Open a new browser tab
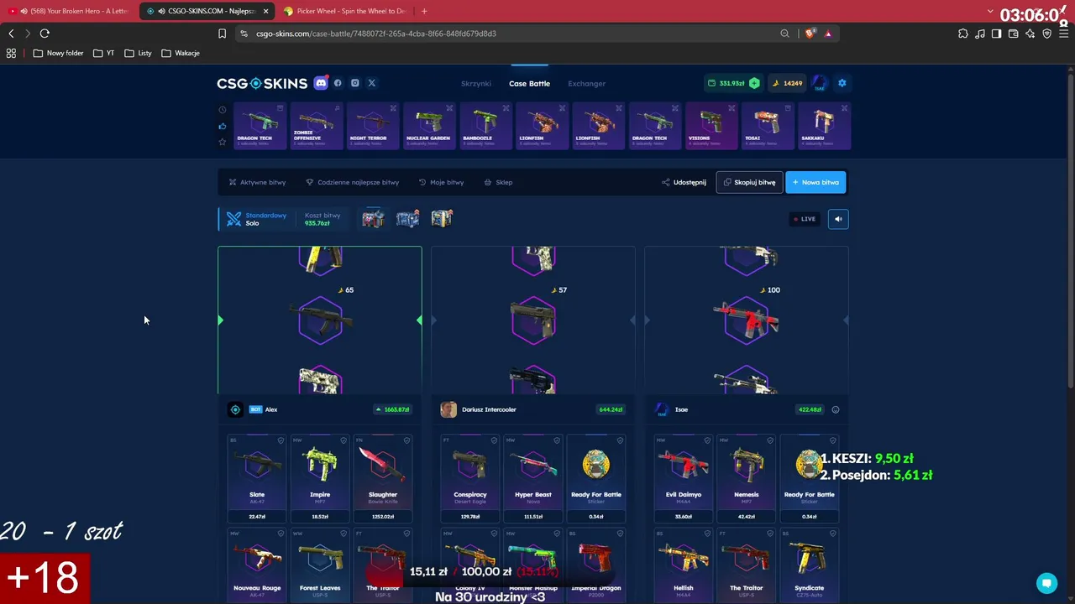Image resolution: width=1075 pixels, height=604 pixels. tap(424, 11)
